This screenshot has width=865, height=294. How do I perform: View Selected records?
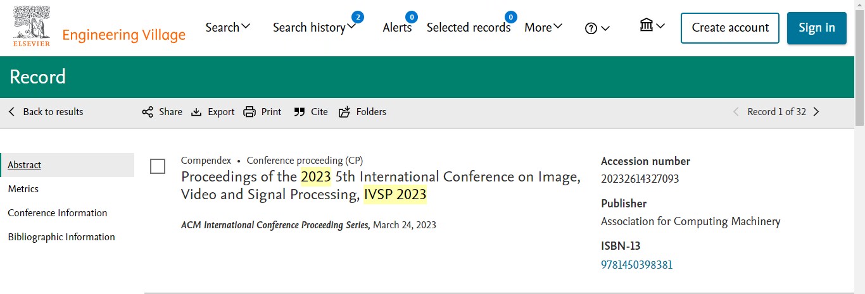(x=469, y=27)
